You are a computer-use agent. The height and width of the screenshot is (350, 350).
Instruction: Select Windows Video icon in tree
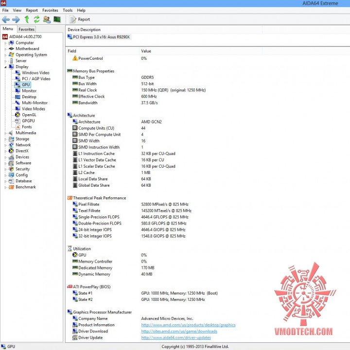[17, 73]
